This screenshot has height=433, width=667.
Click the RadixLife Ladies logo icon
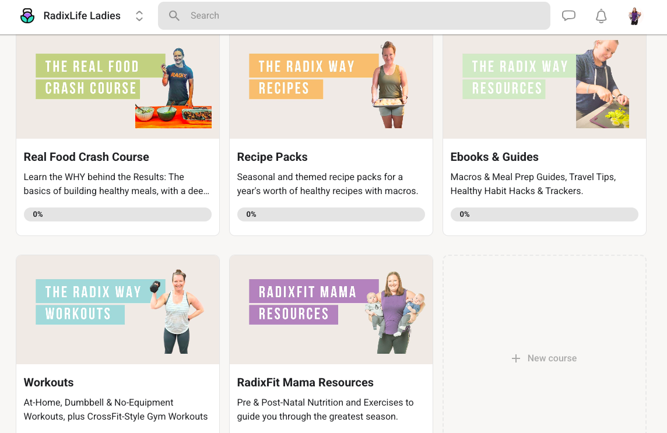[x=27, y=16]
